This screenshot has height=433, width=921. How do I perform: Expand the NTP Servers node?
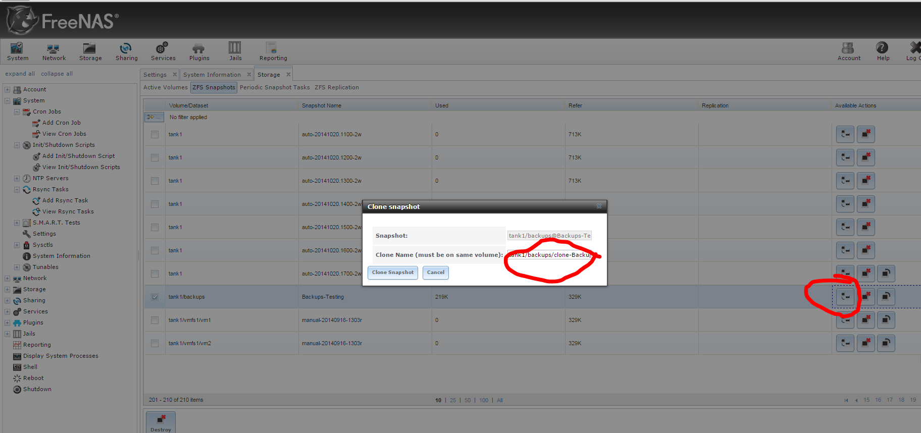coord(17,179)
